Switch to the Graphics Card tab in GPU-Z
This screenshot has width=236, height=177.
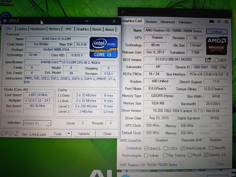[x=132, y=21]
